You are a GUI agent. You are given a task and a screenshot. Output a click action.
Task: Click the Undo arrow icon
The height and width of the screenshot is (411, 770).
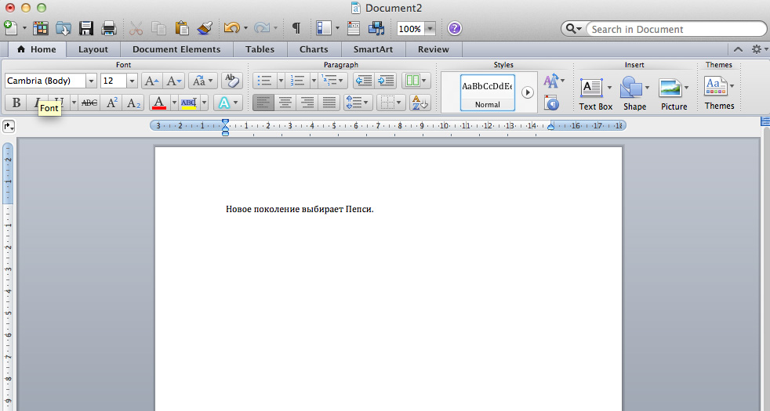(x=231, y=29)
